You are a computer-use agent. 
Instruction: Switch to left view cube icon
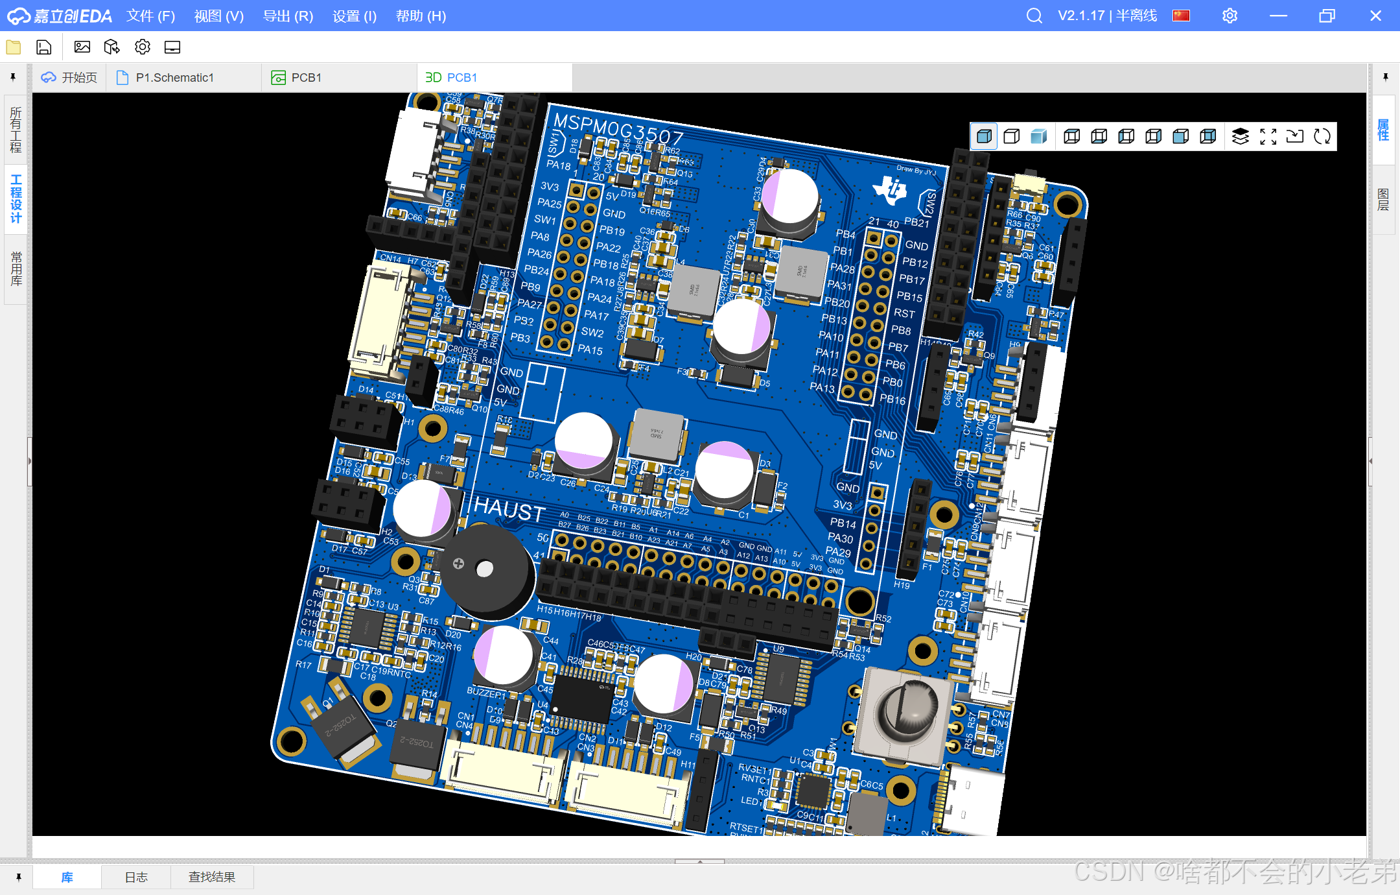[x=1126, y=136]
